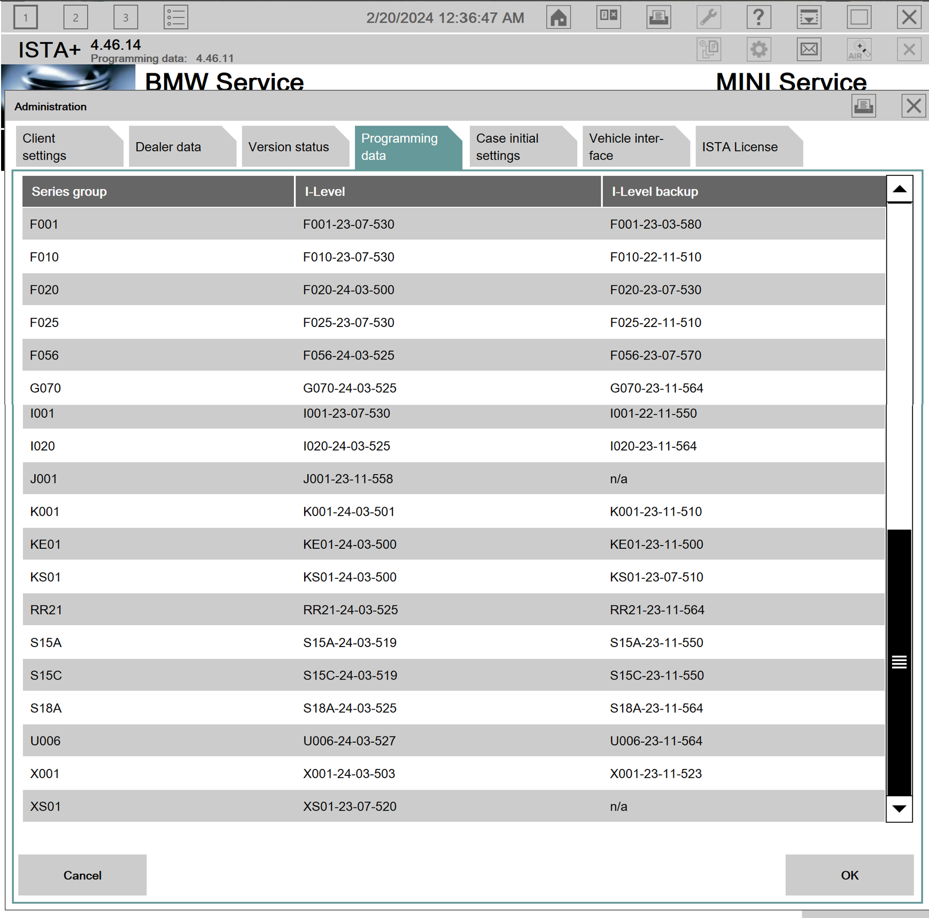Viewport: 929px width, 918px height.
Task: Click the operations list icon
Action: 175,18
